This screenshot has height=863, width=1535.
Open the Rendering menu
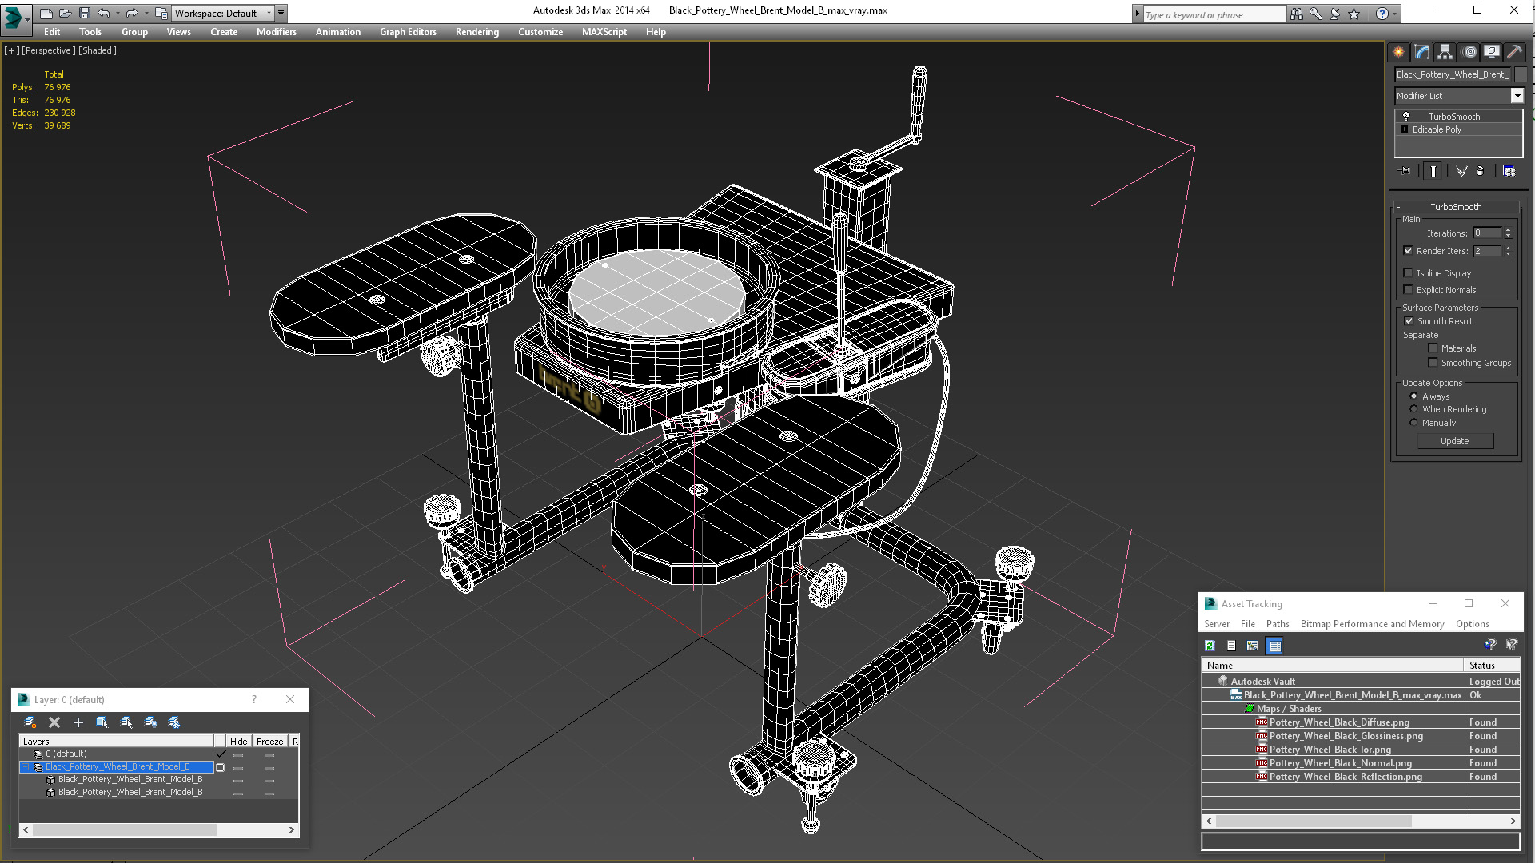(x=477, y=32)
